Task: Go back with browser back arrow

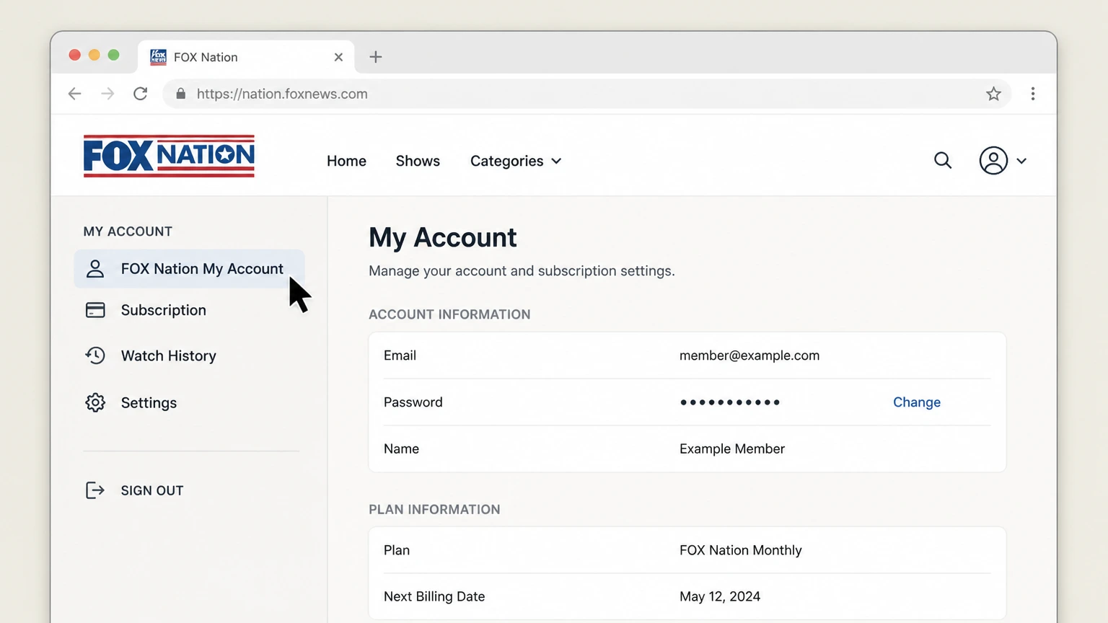Action: 75,94
